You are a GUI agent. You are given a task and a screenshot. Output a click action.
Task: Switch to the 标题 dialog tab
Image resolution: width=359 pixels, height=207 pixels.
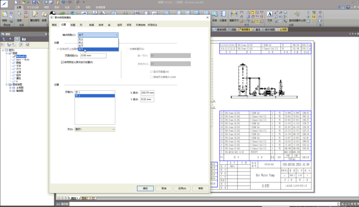click(x=73, y=25)
